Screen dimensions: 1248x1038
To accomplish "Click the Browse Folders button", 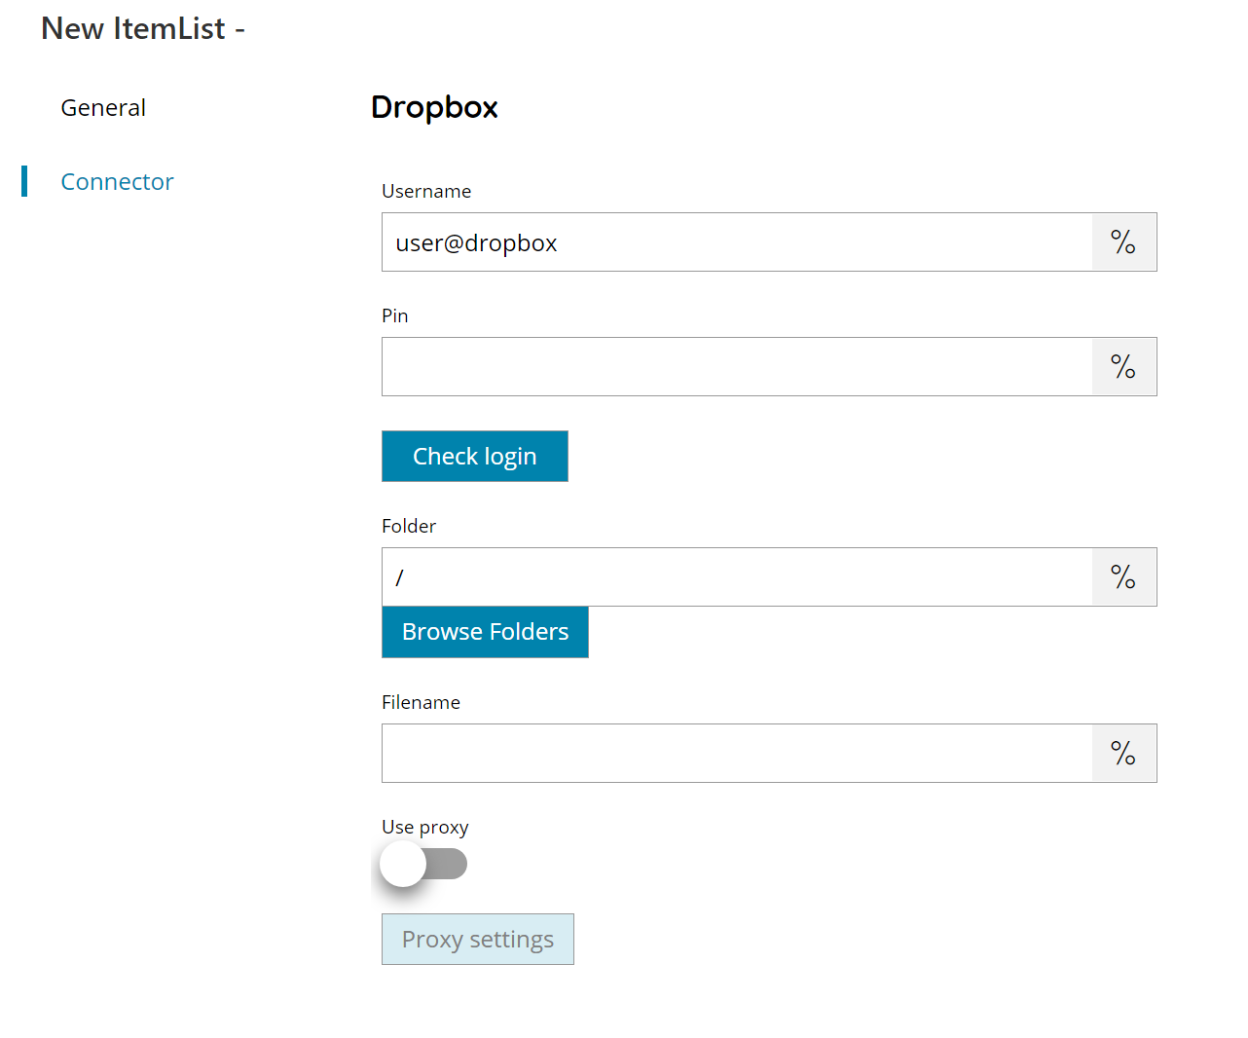I will pos(485,632).
